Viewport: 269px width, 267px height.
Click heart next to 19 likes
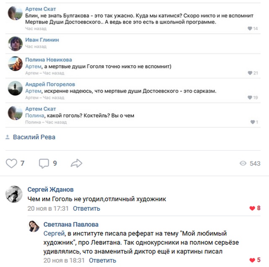[x=250, y=97]
